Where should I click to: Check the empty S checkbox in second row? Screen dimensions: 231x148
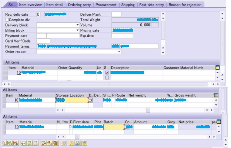(x=107, y=78)
